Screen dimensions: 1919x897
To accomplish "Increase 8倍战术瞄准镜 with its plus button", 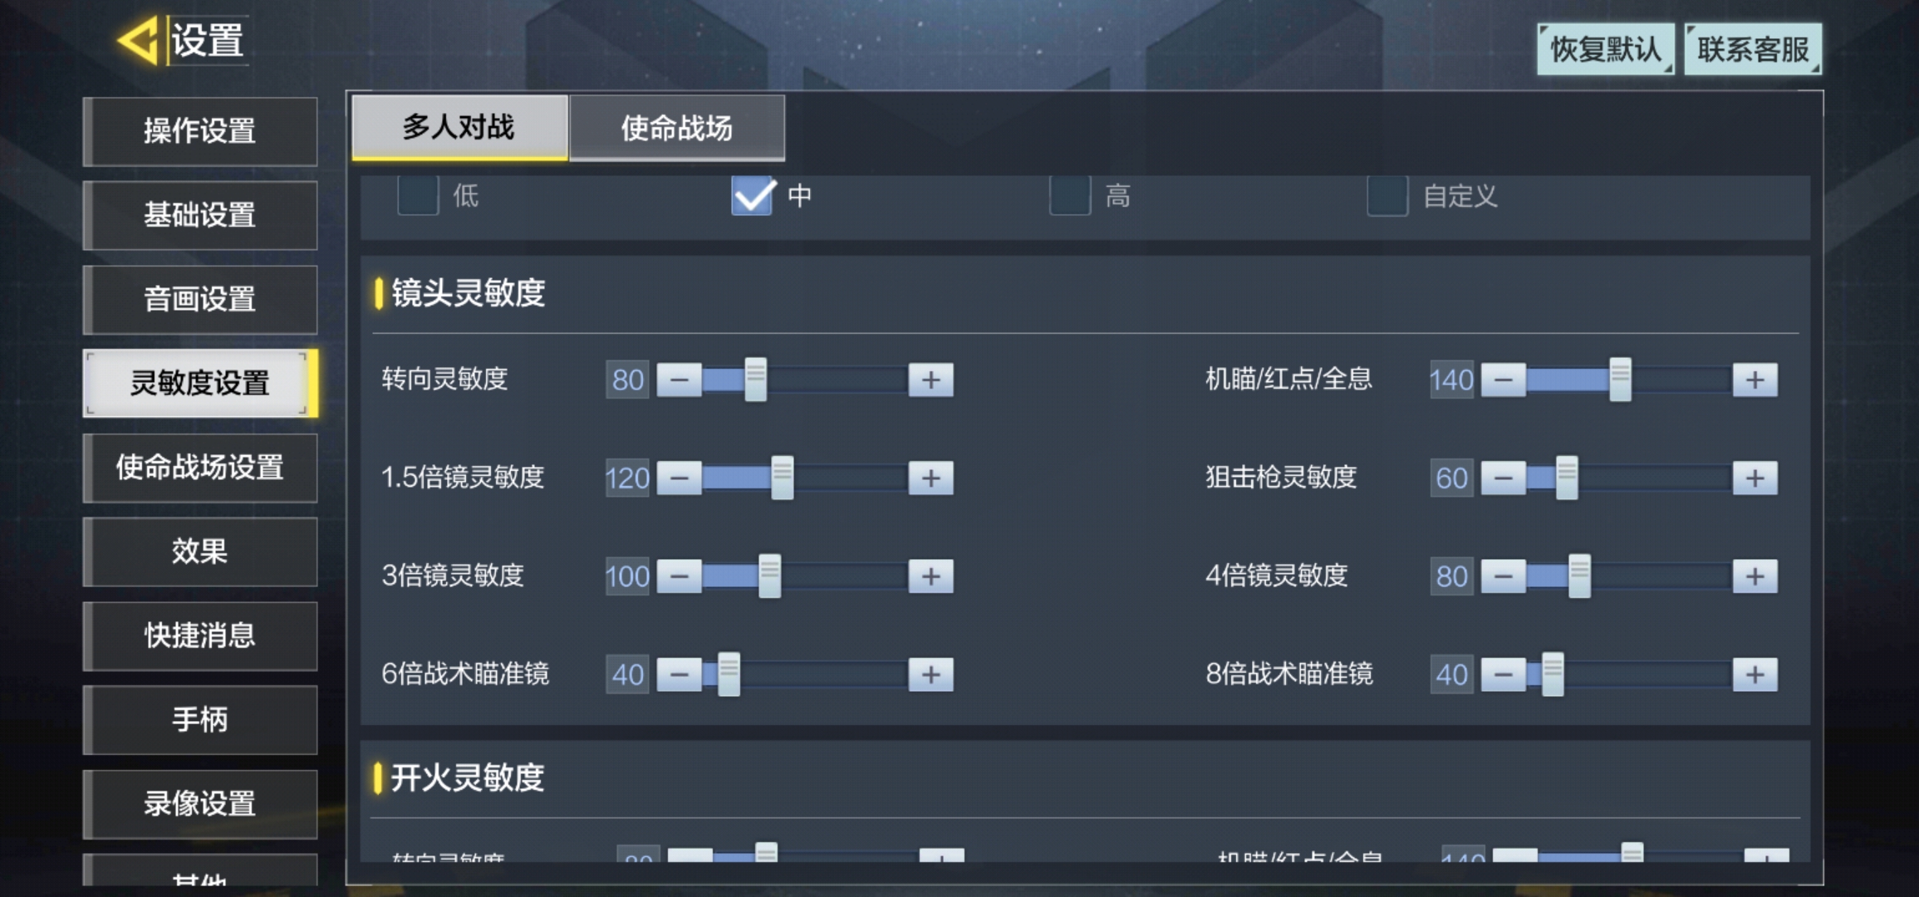I will [1755, 674].
